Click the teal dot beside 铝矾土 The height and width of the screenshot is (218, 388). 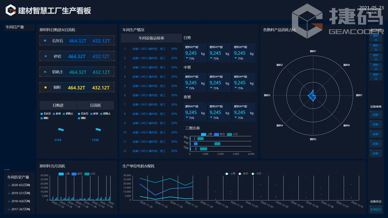tap(45, 72)
